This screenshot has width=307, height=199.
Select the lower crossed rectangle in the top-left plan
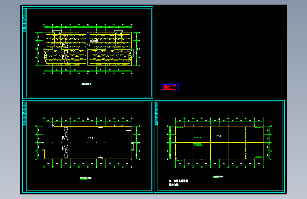click(x=66, y=57)
